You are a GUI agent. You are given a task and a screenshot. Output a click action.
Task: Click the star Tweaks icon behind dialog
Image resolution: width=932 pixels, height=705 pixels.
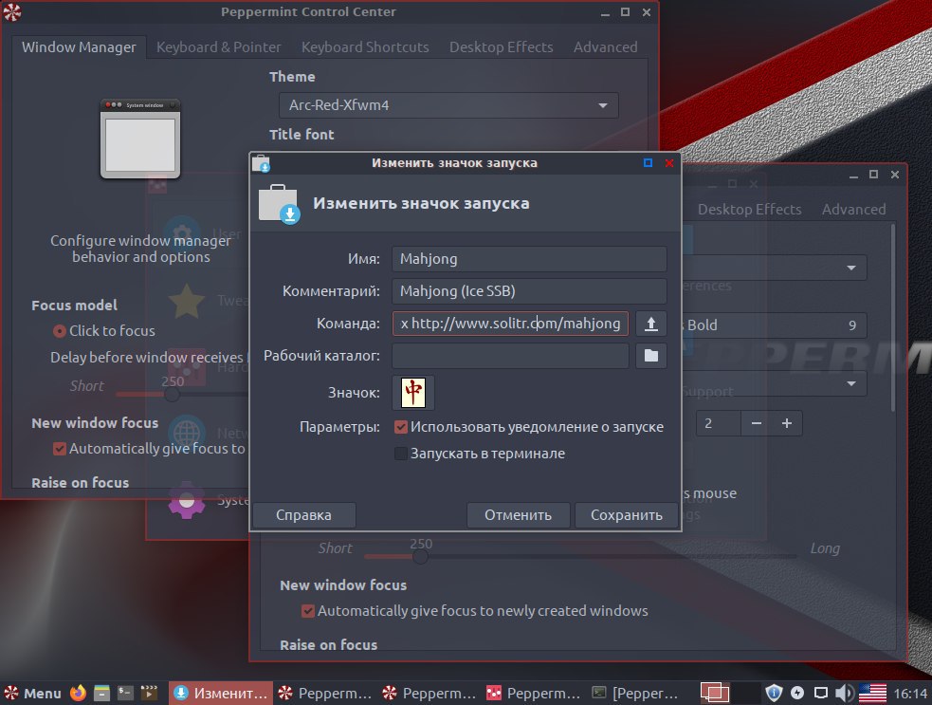point(187,301)
